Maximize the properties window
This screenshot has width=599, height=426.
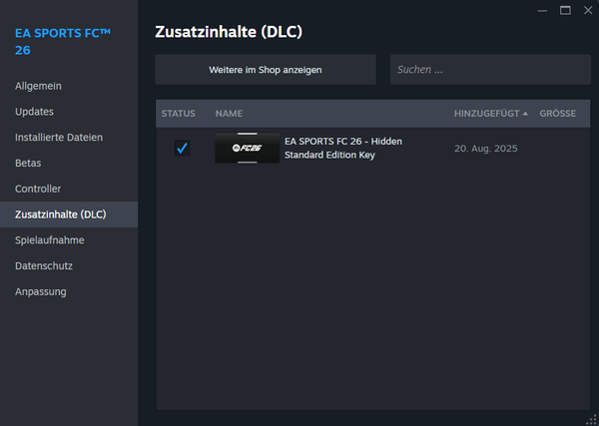point(565,11)
